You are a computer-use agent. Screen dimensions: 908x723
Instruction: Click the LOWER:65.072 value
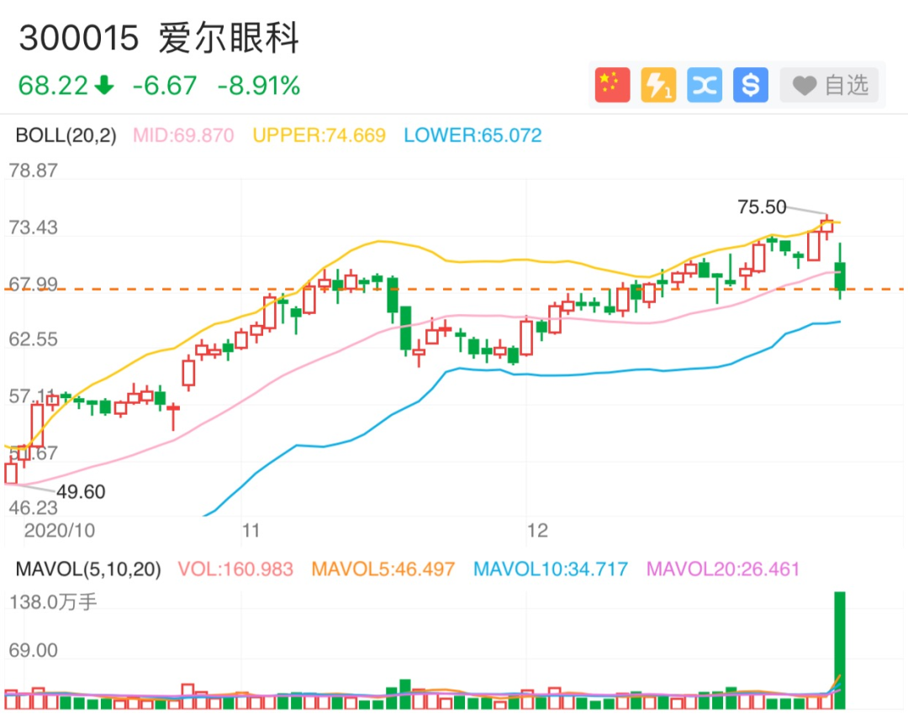(x=472, y=135)
